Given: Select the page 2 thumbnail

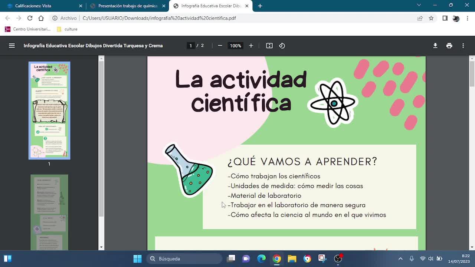Looking at the screenshot, I should point(49,212).
